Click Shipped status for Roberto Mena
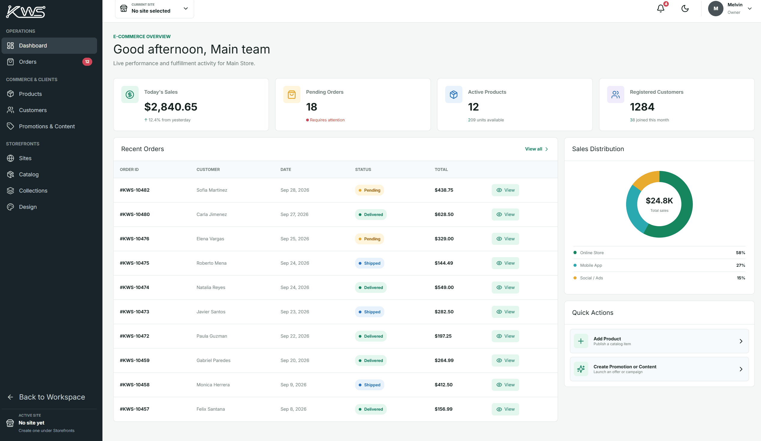Screen dimensions: 761x441 click(x=369, y=263)
